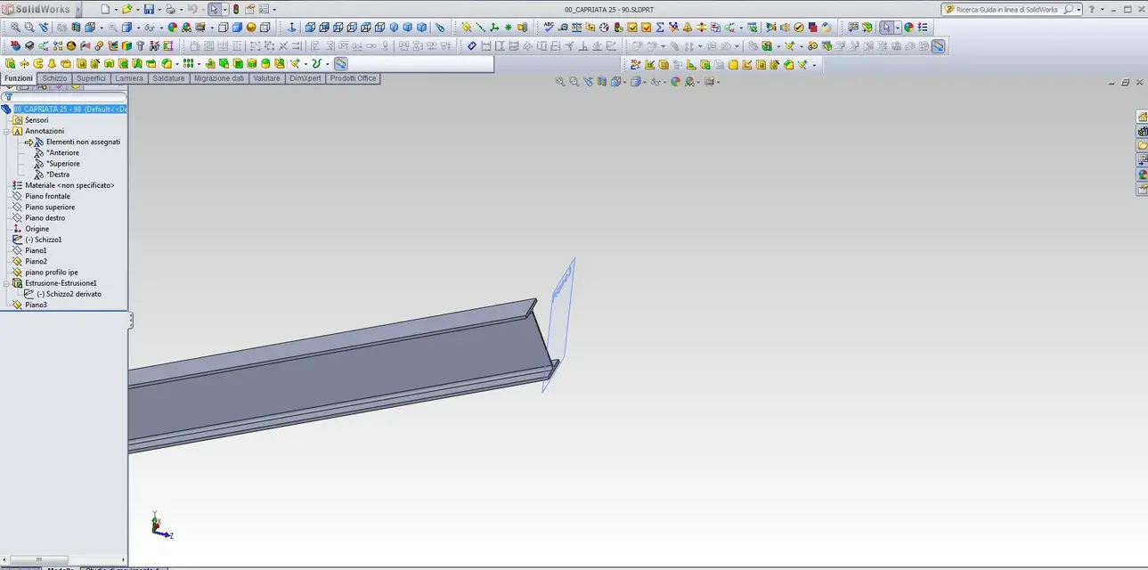Image resolution: width=1148 pixels, height=570 pixels.
Task: Click first Funzioni toolbar extrude boss icon
Action: [10, 63]
